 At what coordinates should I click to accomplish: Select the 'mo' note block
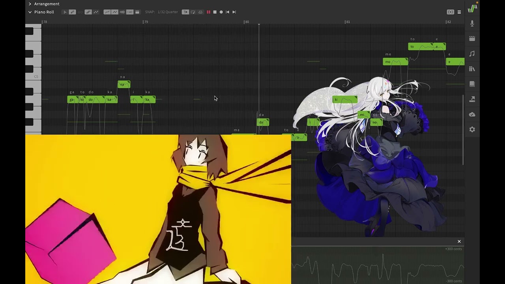point(395,62)
